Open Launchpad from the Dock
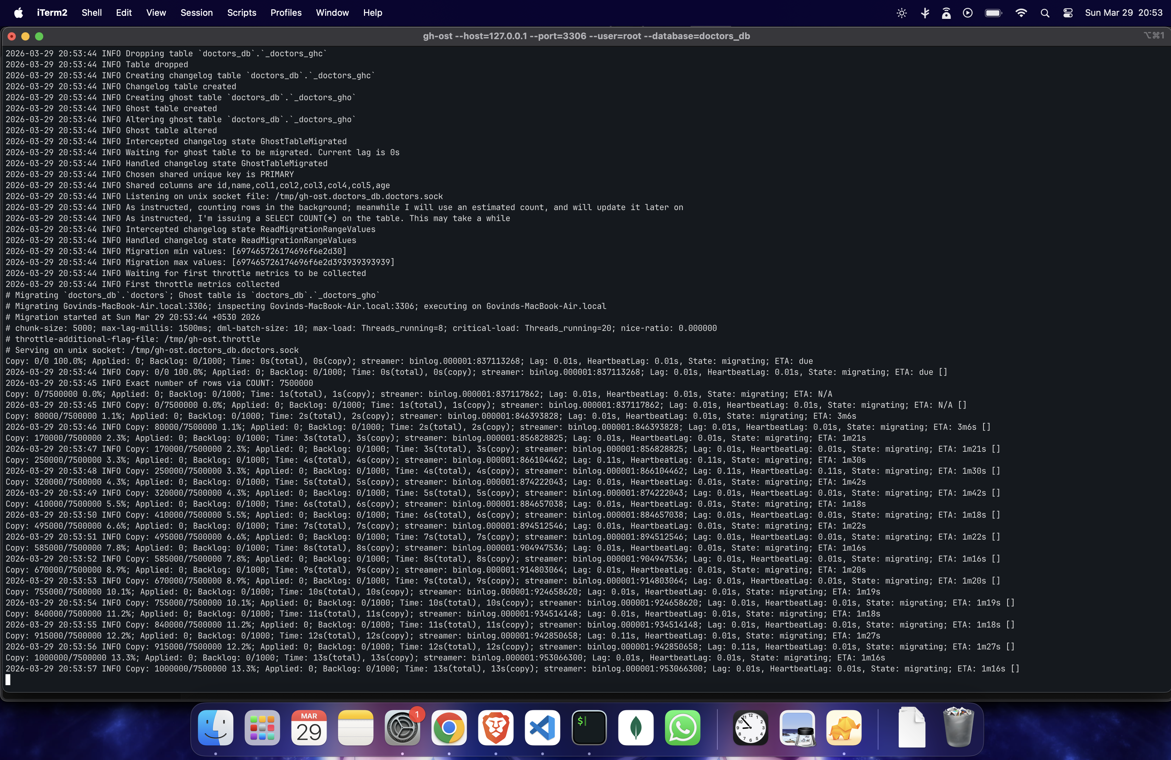The width and height of the screenshot is (1171, 760). tap(262, 727)
